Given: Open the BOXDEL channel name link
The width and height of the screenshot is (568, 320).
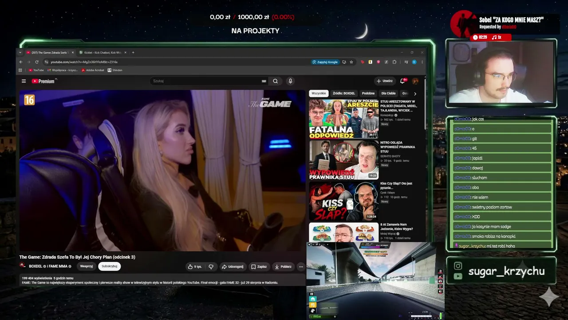Looking at the screenshot, I should click(35, 267).
